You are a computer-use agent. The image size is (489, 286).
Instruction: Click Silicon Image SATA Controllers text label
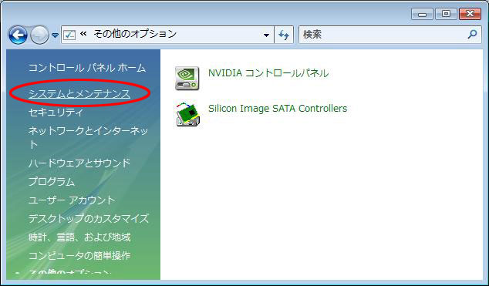278,109
